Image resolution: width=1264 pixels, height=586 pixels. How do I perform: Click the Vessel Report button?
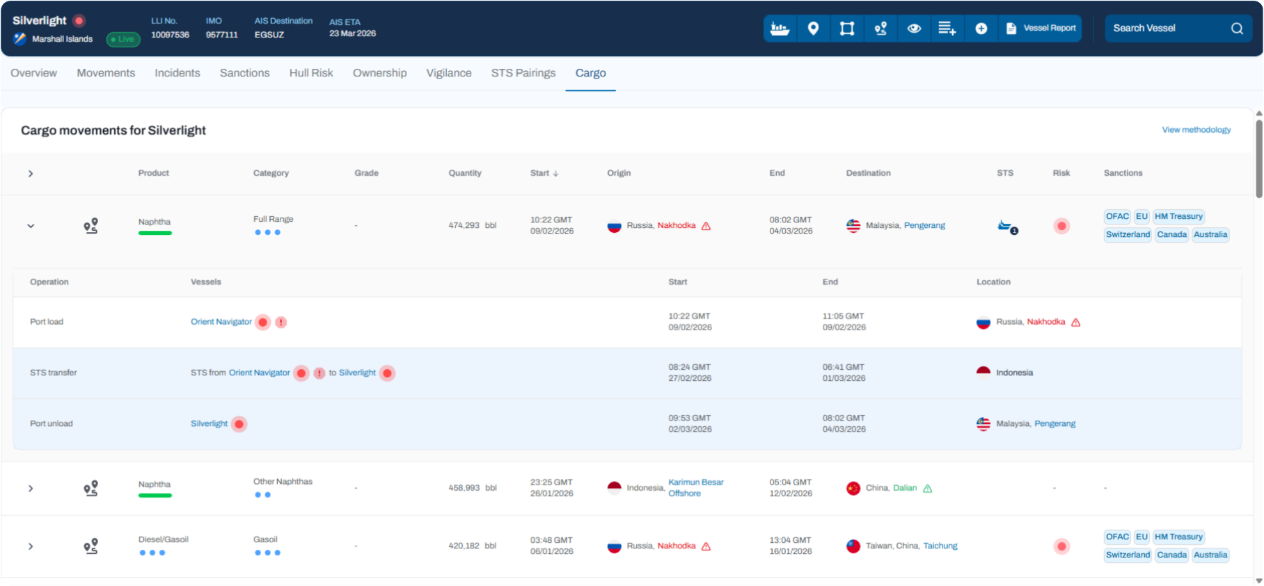[x=1041, y=29]
